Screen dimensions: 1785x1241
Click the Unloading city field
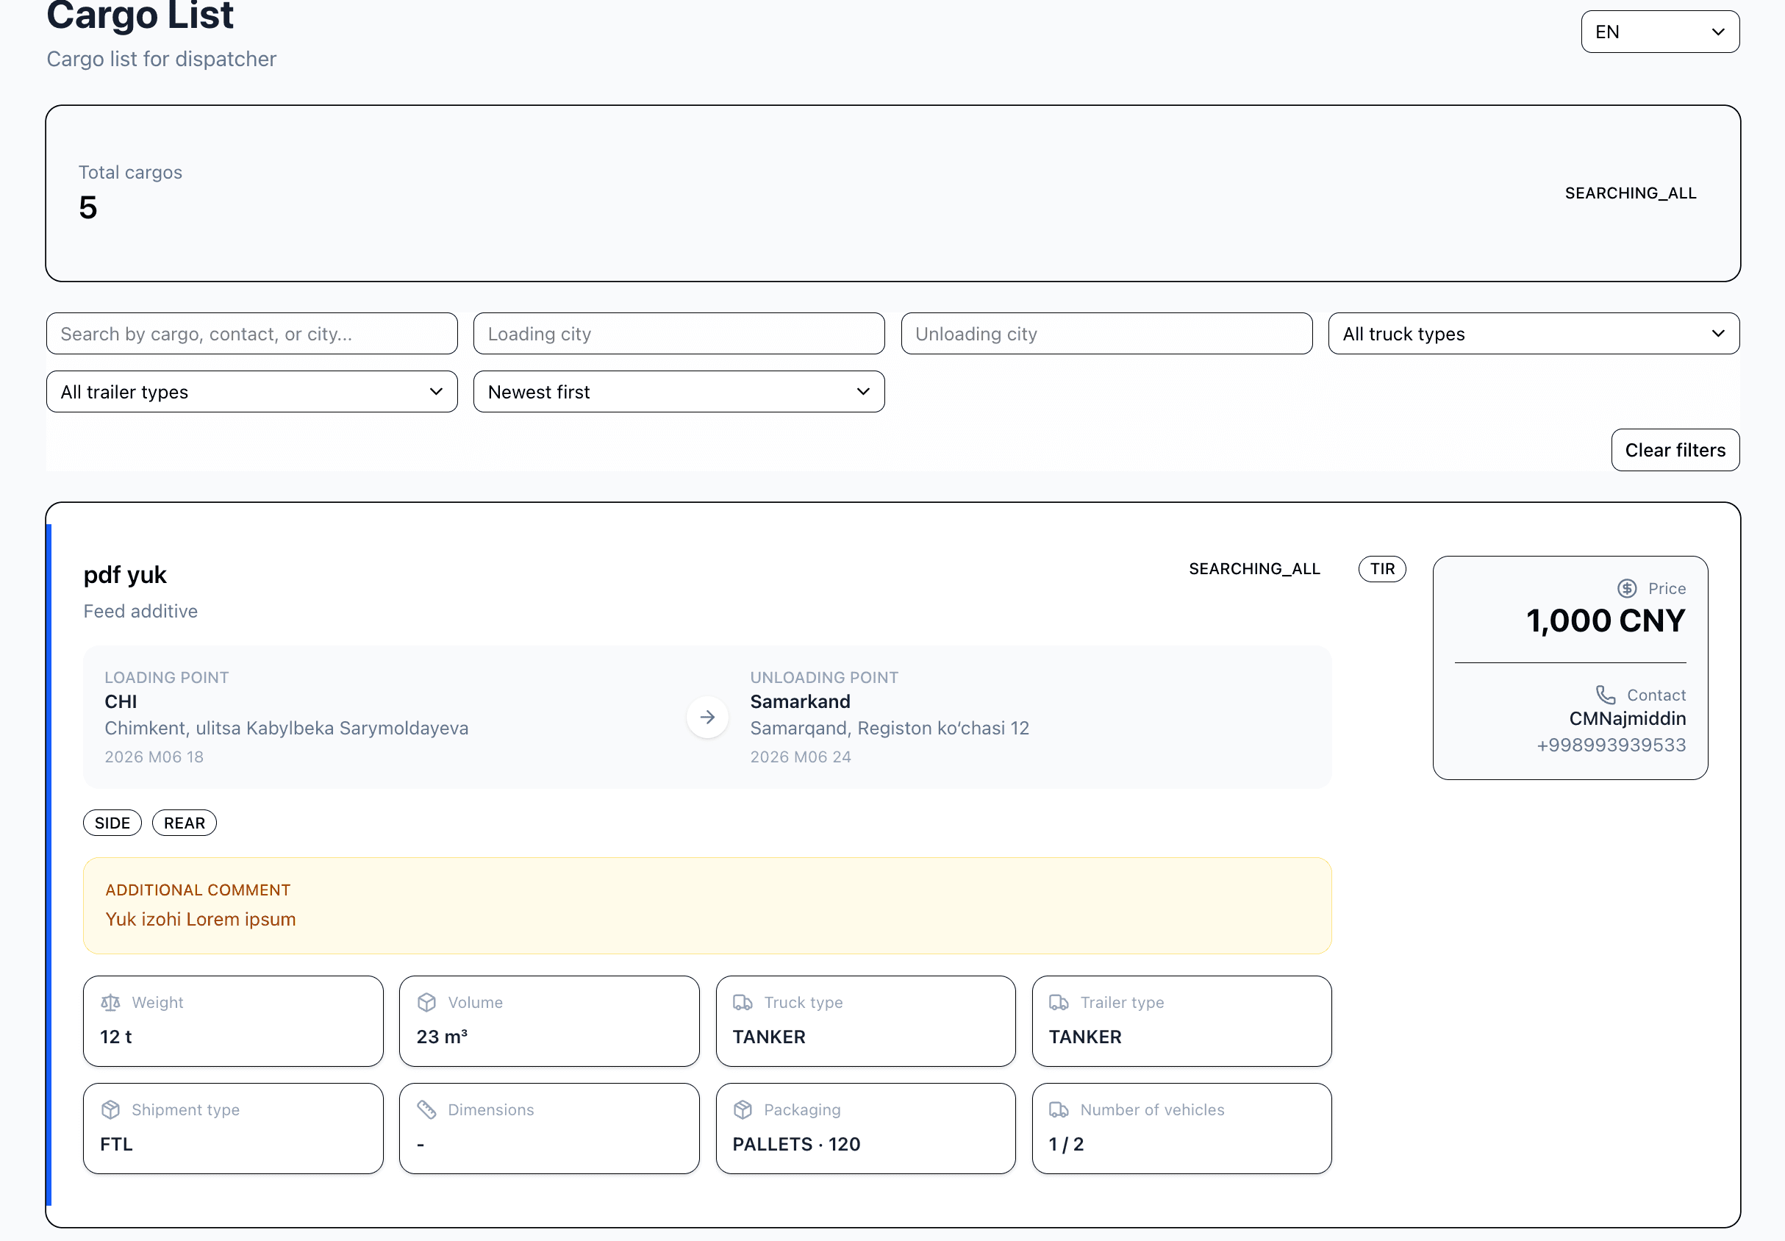coord(1106,334)
